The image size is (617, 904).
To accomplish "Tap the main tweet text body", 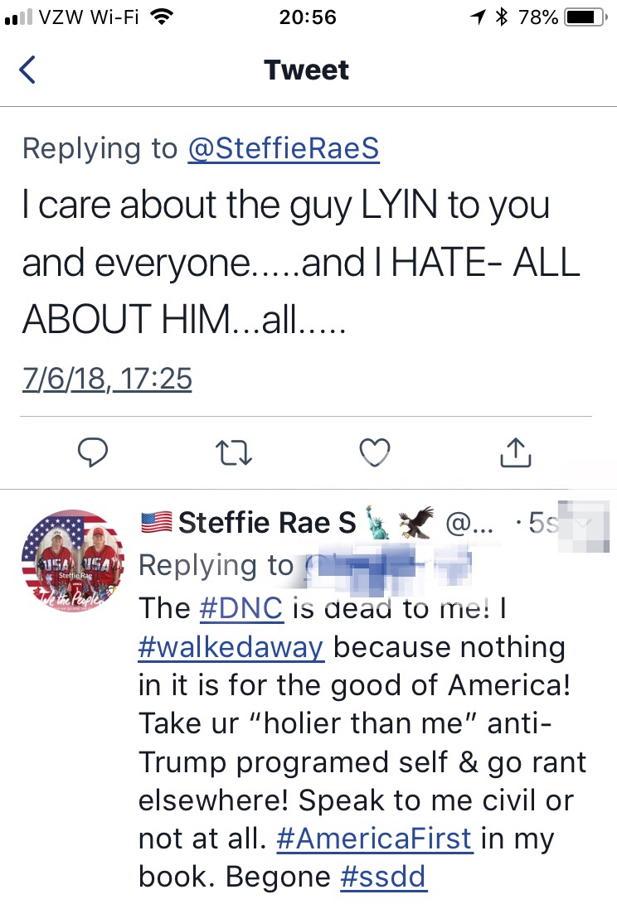I will point(300,262).
